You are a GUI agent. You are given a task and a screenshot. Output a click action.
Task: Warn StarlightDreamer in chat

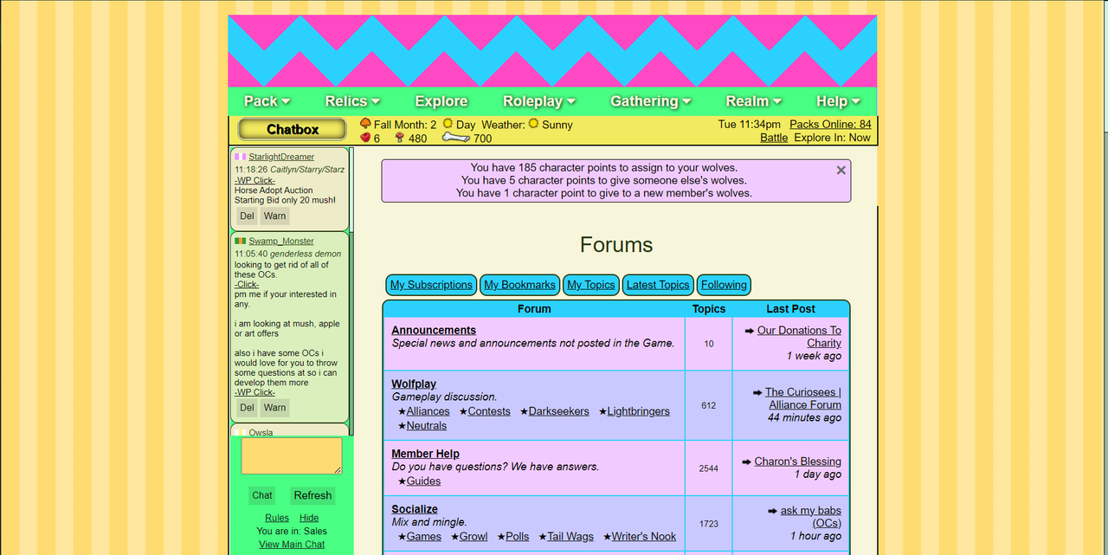pyautogui.click(x=275, y=216)
